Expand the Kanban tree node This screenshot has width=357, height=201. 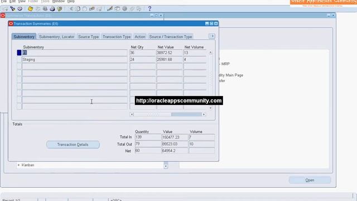click(18, 165)
